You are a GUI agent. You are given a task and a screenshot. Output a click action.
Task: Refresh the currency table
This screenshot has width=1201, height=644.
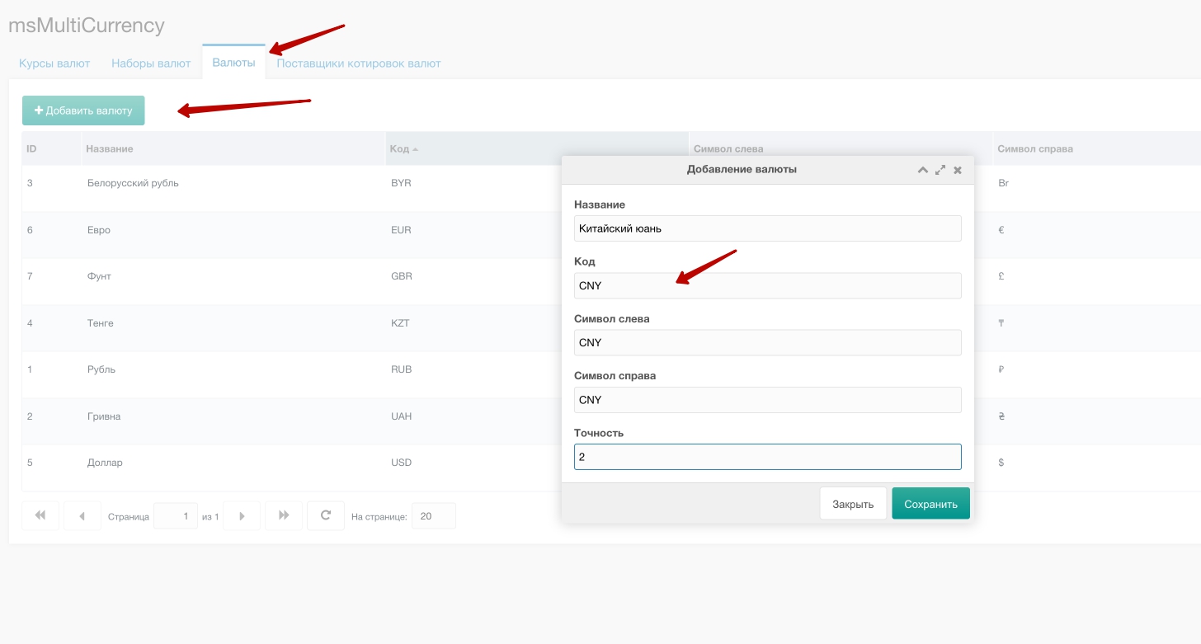326,515
